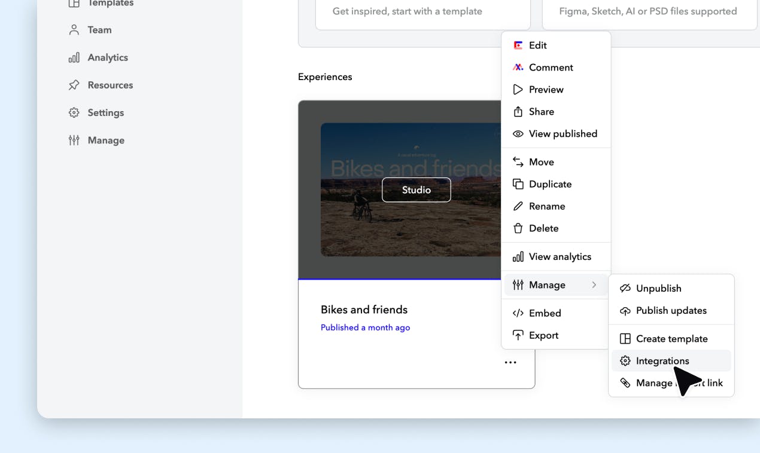The height and width of the screenshot is (453, 760).
Task: Click the Settings gear icon in sidebar
Action: pos(74,112)
